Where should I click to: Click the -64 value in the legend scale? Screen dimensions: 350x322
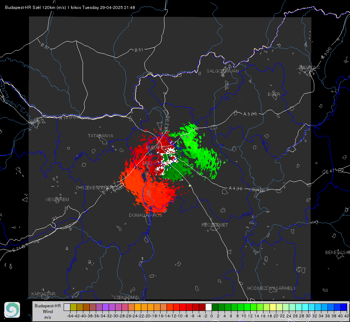click(x=70, y=316)
